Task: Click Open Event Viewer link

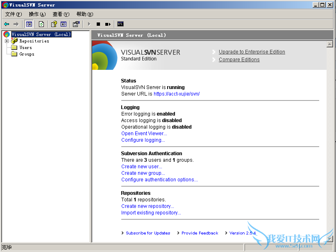Action: pyautogui.click(x=144, y=134)
